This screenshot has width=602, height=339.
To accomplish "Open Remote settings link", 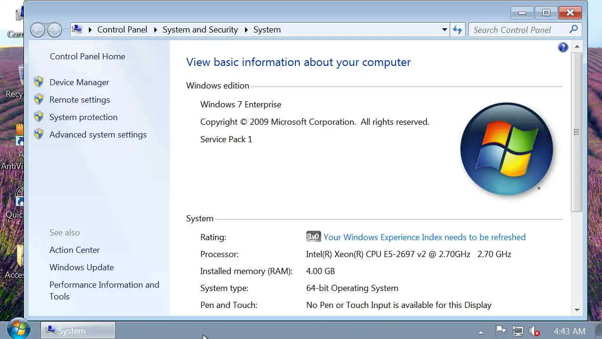I will (x=79, y=99).
